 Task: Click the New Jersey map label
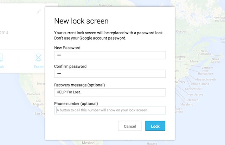click(x=195, y=94)
